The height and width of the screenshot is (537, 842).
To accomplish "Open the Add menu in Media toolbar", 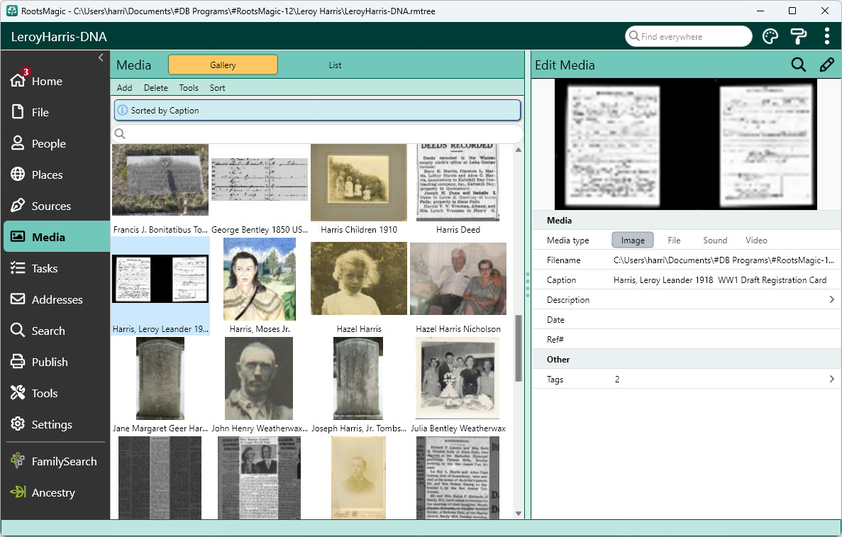I will click(x=125, y=87).
